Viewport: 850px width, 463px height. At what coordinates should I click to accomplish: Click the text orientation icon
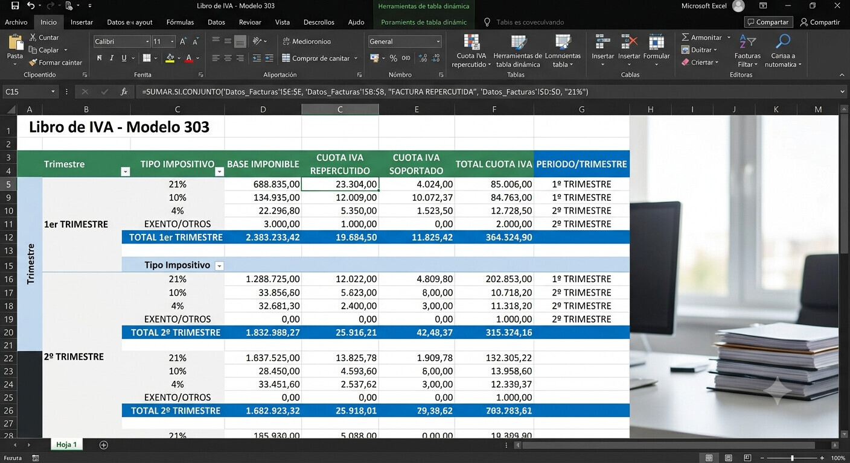(x=258, y=41)
